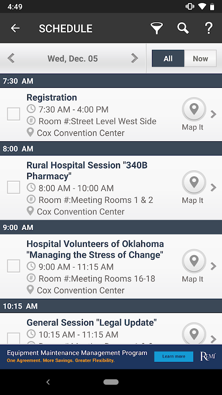Open Registration details via right chevron
This screenshot has height=395, width=222.
[214, 114]
